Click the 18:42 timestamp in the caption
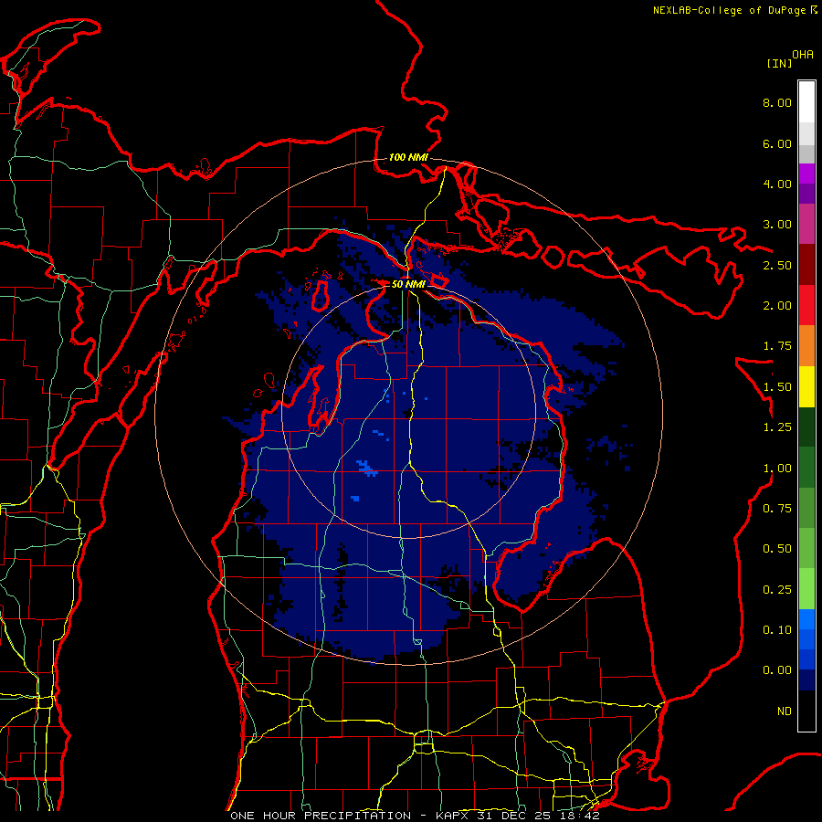Screen dimensions: 822x822 coord(579,816)
